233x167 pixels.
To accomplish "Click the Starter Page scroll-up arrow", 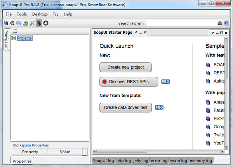I will (226, 39).
